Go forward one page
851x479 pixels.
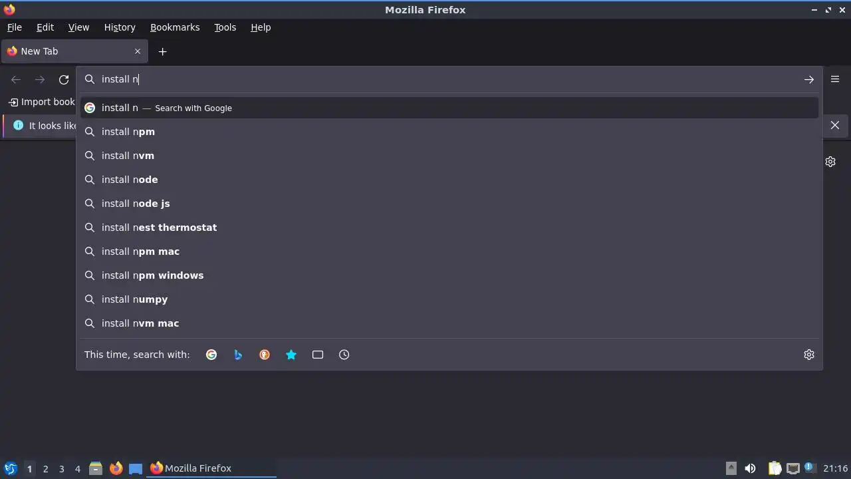tap(40, 79)
